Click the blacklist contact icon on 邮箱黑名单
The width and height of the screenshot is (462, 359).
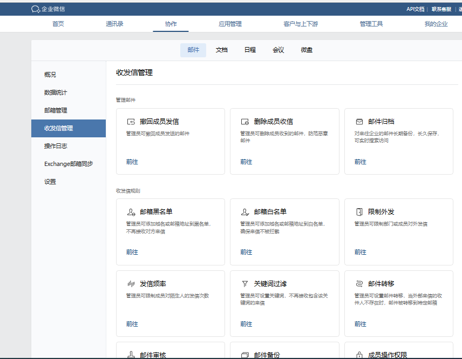pos(131,211)
